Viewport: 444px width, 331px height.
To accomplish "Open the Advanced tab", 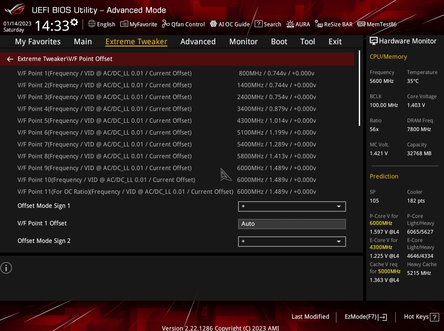I will pos(198,42).
